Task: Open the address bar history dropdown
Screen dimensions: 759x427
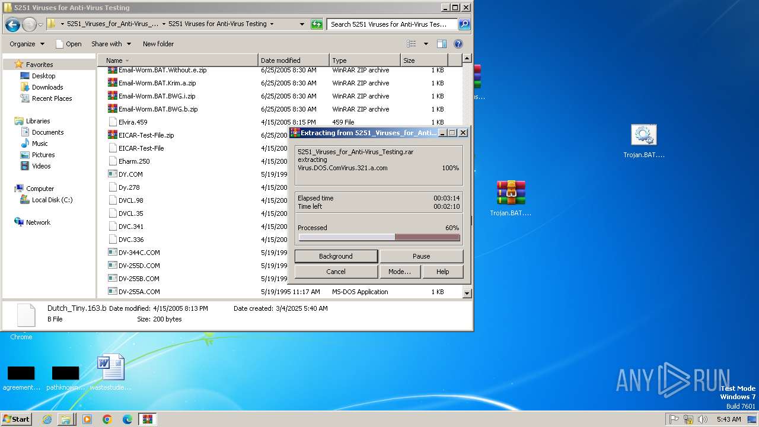Action: pos(302,24)
